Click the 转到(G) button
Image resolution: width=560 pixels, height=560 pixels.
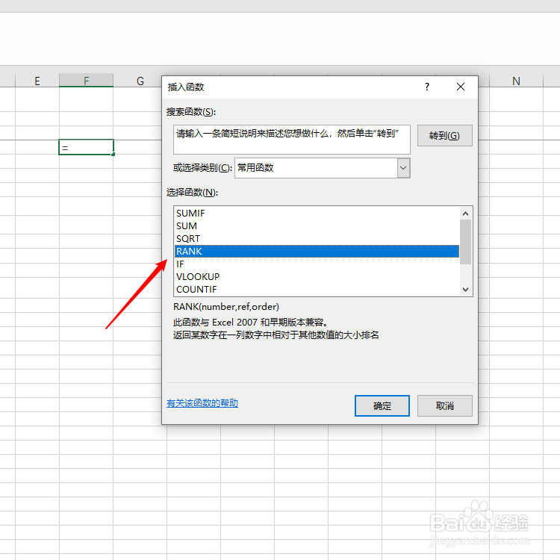(x=445, y=136)
